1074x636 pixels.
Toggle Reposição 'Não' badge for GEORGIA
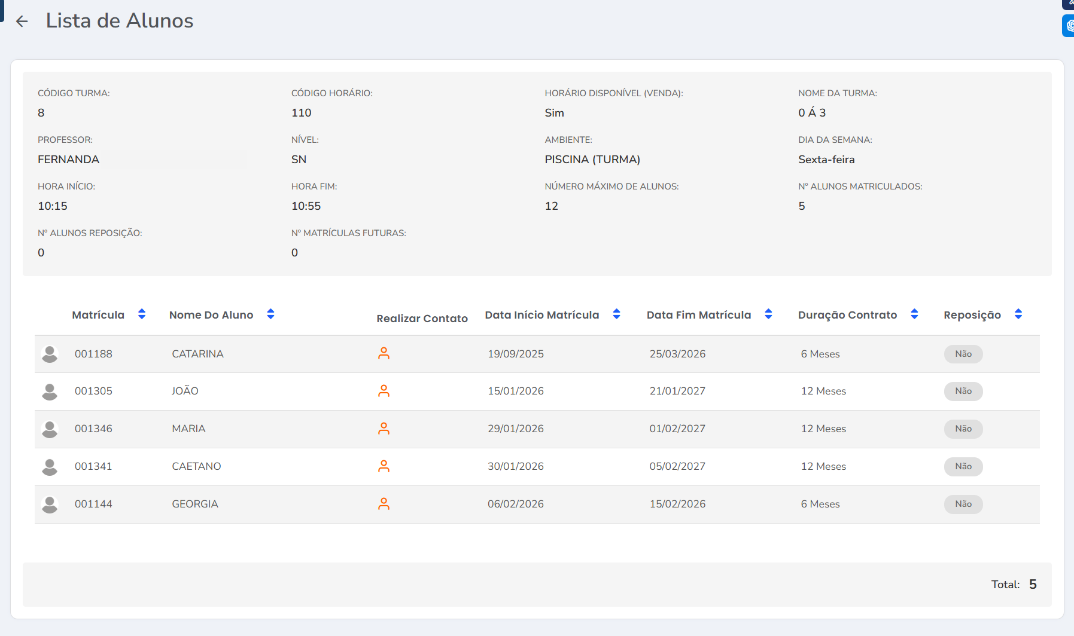coord(963,504)
